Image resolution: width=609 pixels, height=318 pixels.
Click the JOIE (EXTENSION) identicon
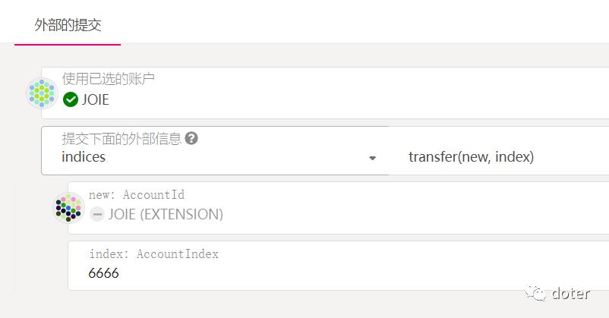click(x=68, y=207)
